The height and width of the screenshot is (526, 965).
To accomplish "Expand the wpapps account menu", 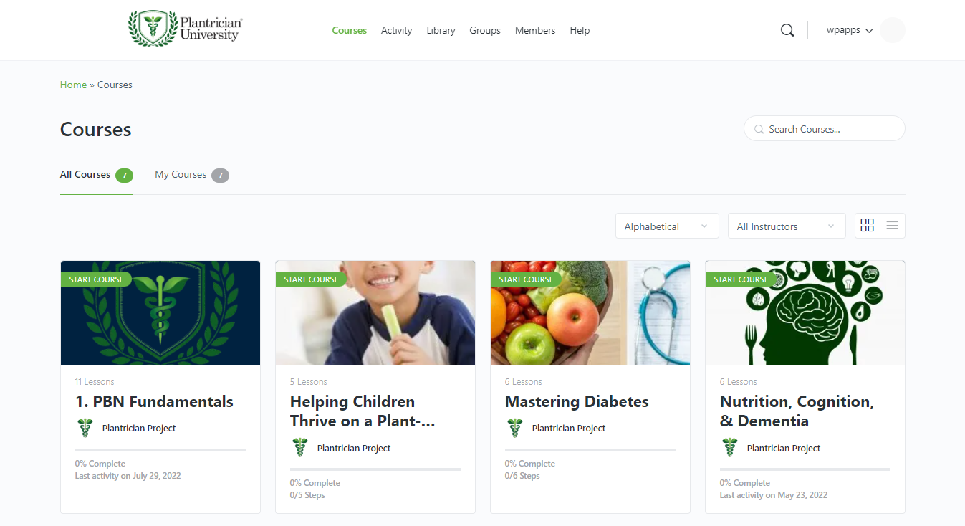I will 850,30.
